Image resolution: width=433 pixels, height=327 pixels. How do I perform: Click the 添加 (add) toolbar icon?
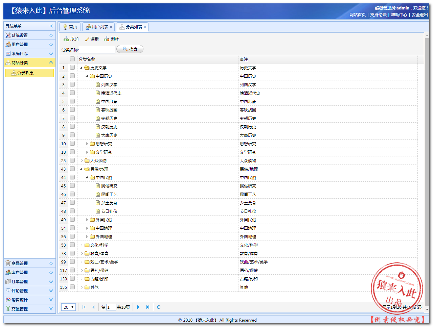pyautogui.click(x=66, y=39)
